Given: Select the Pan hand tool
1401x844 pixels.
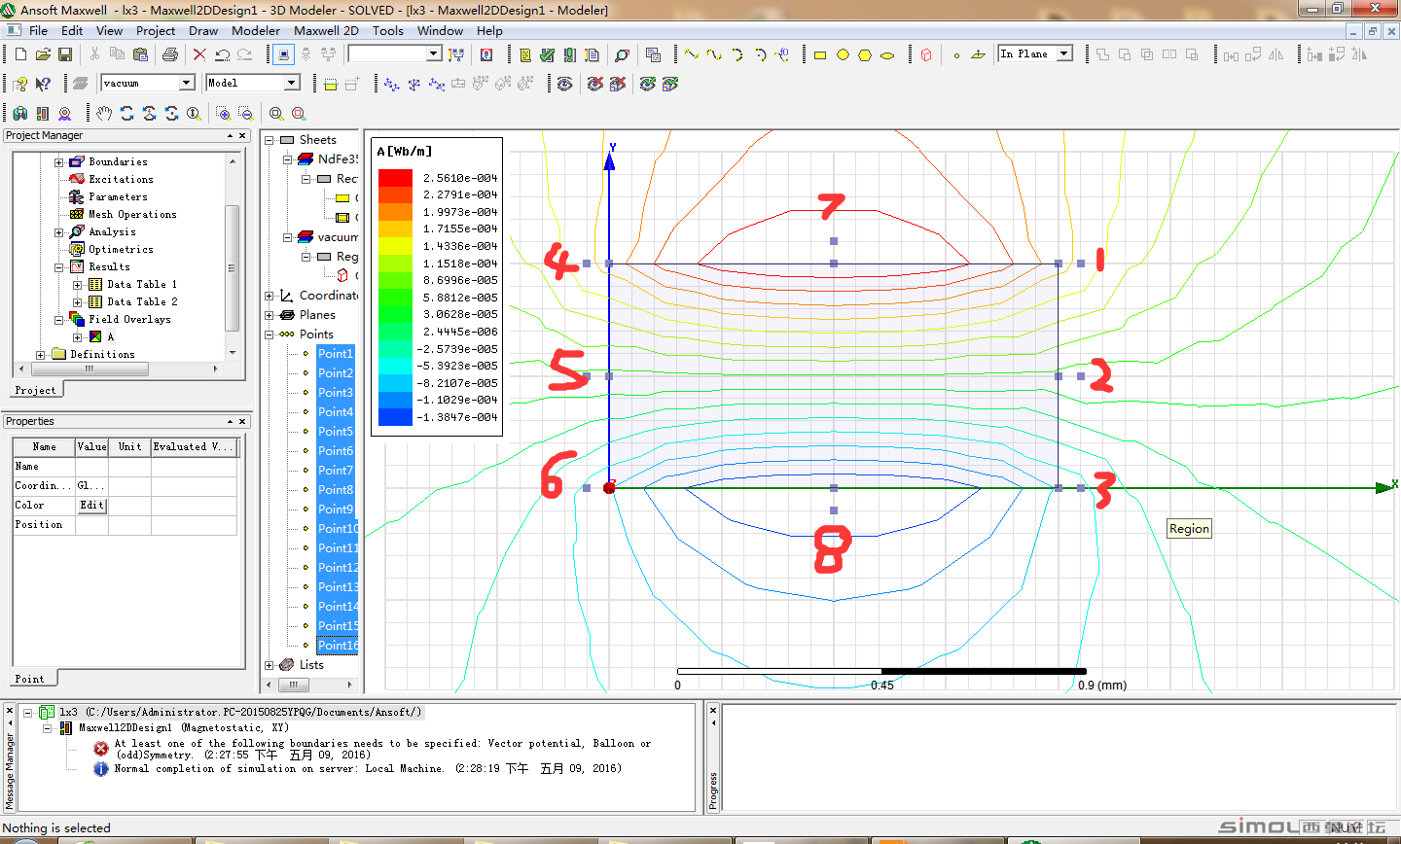Looking at the screenshot, I should pyautogui.click(x=104, y=114).
